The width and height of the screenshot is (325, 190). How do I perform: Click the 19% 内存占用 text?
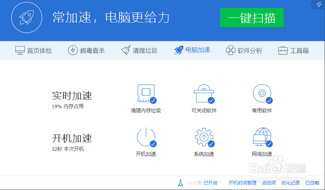tap(68, 106)
